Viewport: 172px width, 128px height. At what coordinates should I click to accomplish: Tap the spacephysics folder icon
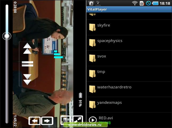[x=92, y=43]
